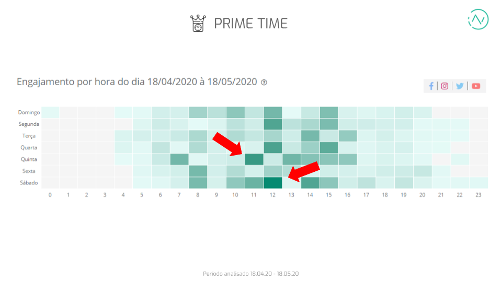Viewport: 502px width, 282px height.
Task: Click the Sexta row label
Action: coord(29,171)
